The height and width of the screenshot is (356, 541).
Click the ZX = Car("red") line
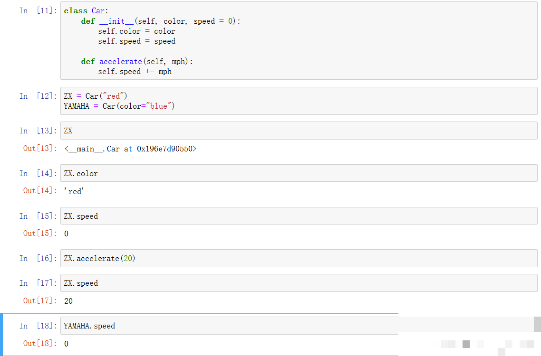click(x=96, y=96)
